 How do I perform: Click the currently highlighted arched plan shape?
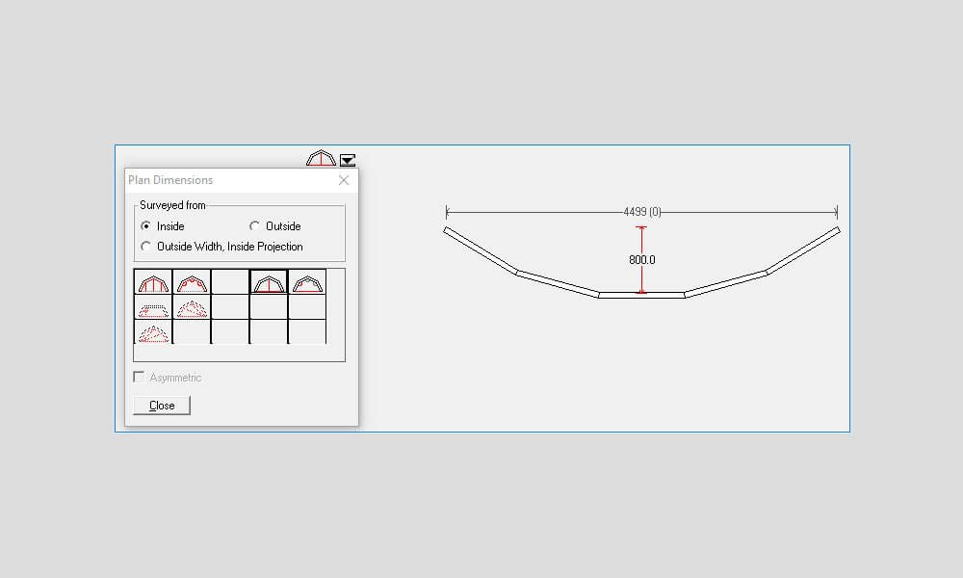(x=269, y=282)
